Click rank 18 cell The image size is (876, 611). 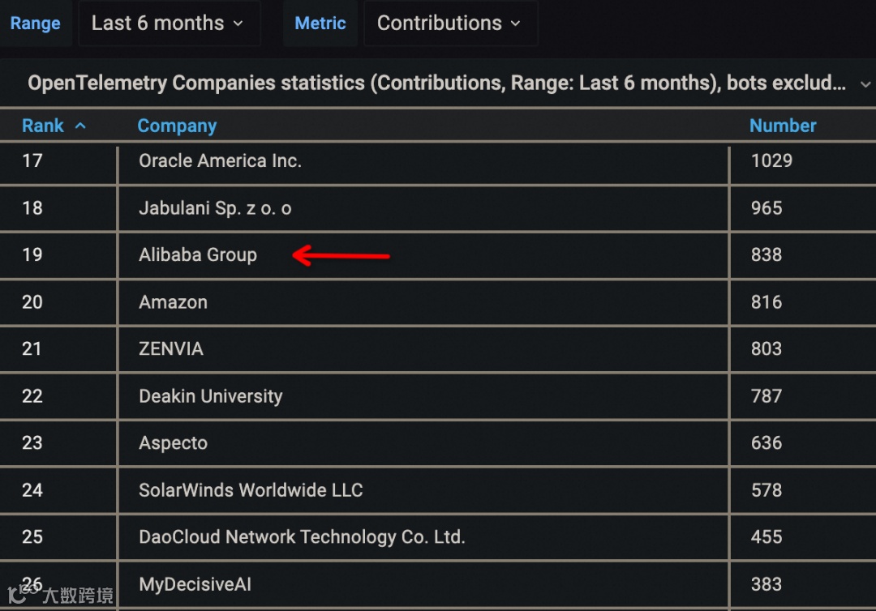pyautogui.click(x=58, y=208)
